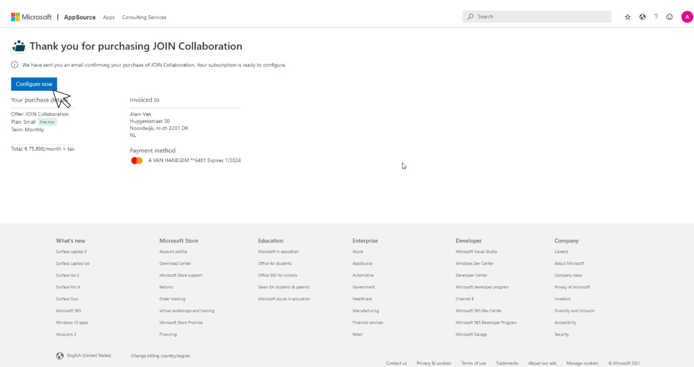Click the Free trial badge

[47, 122]
